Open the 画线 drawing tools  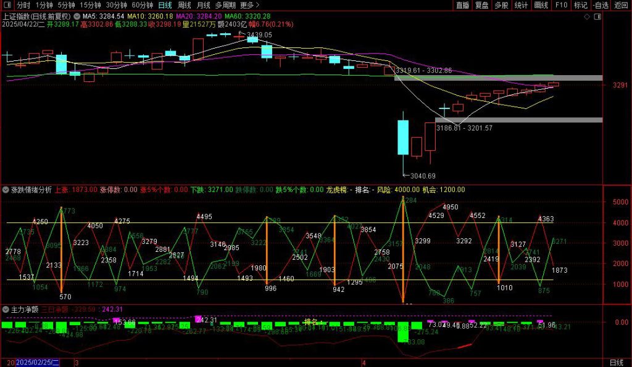[541, 5]
